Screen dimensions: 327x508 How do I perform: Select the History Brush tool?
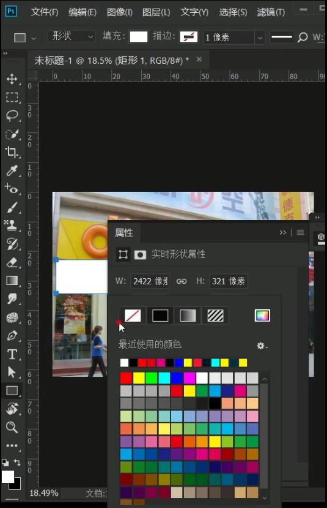click(12, 244)
